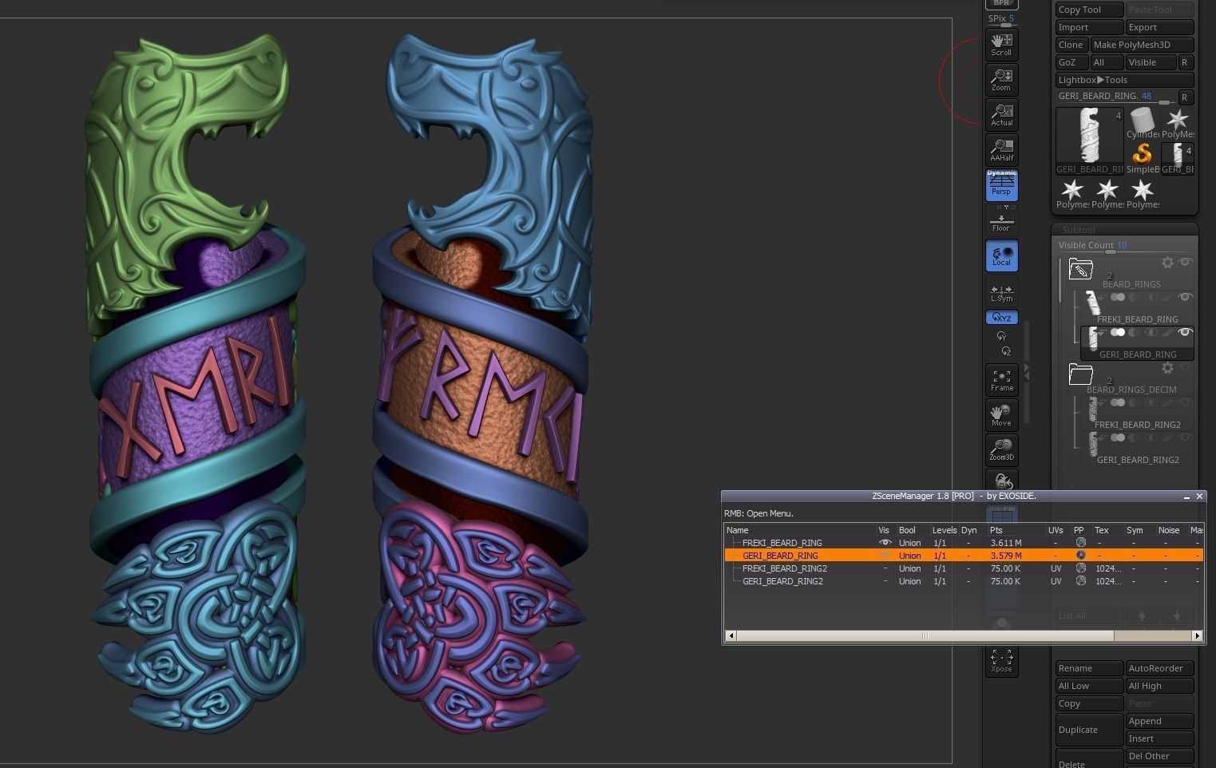Screen dimensions: 1216x768
Task: Toggle FREKI_BEARD_RING subtool visibility eye
Action: point(1186,297)
